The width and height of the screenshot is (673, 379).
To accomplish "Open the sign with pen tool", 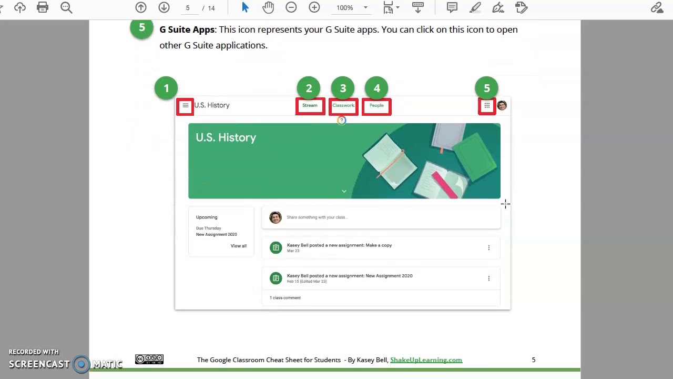I will point(498,7).
